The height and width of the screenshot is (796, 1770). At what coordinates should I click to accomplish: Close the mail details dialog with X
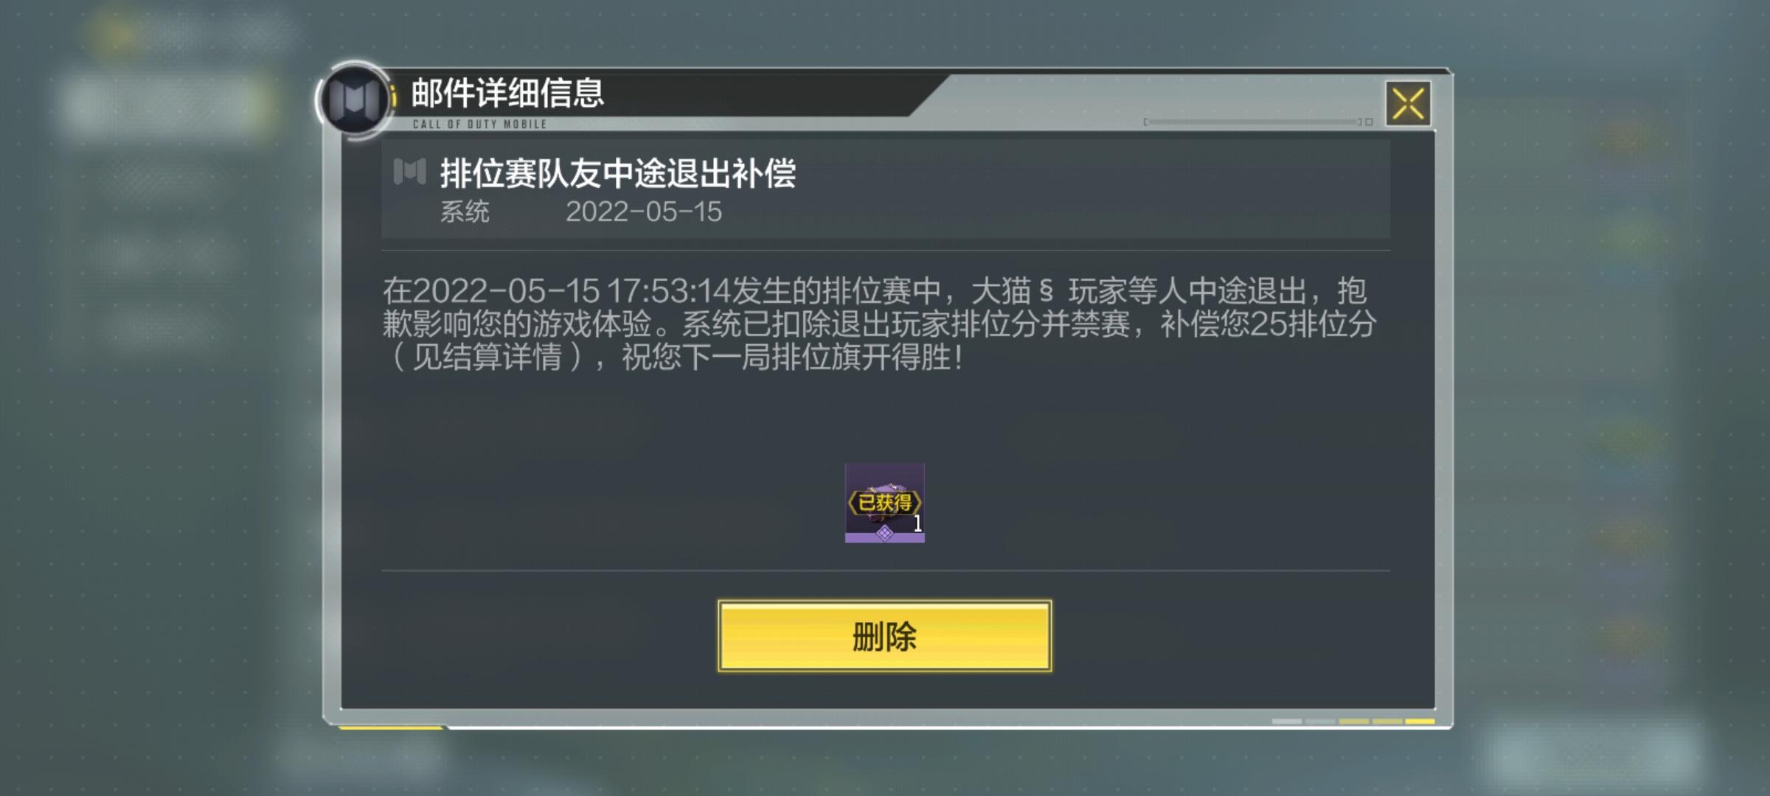tap(1408, 103)
